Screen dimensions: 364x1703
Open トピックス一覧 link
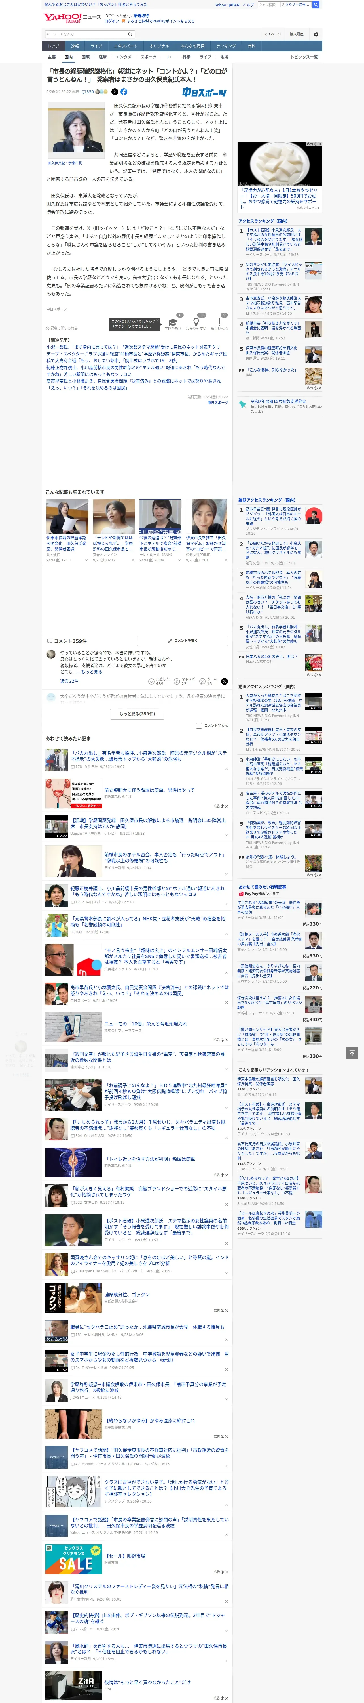click(x=304, y=57)
